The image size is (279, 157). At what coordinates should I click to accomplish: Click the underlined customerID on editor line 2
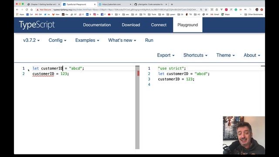(x=43, y=74)
